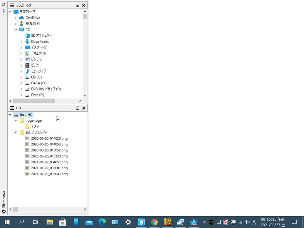Expand the ドキュメント folder node
304x228 pixels.
click(x=21, y=53)
